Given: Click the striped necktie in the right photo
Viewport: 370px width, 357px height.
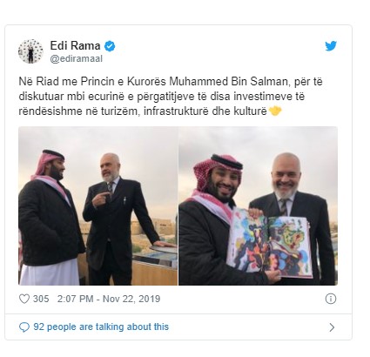Looking at the screenshot, I should 284,206.
